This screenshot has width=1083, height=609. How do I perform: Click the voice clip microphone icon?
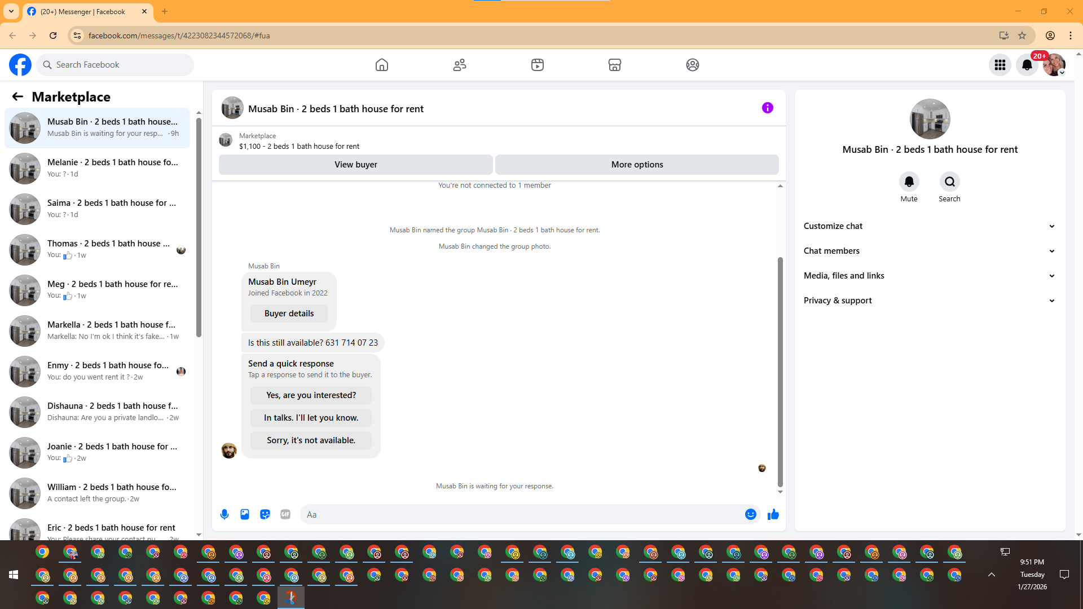click(x=224, y=514)
